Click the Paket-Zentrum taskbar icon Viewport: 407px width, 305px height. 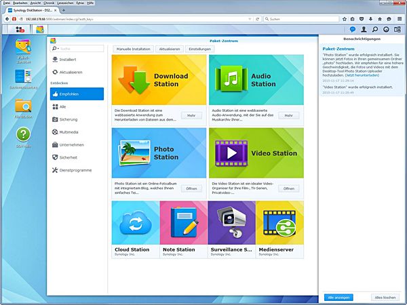(40, 30)
